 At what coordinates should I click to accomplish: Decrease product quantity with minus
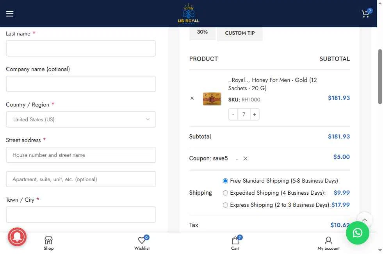(233, 114)
